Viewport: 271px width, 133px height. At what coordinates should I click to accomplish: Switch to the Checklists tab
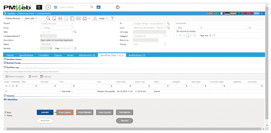click(x=44, y=55)
